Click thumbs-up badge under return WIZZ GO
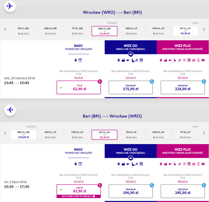 click(131, 158)
